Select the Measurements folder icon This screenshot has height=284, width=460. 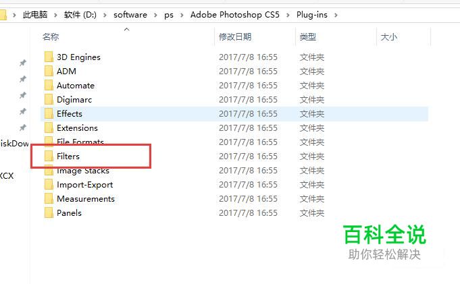click(x=49, y=199)
